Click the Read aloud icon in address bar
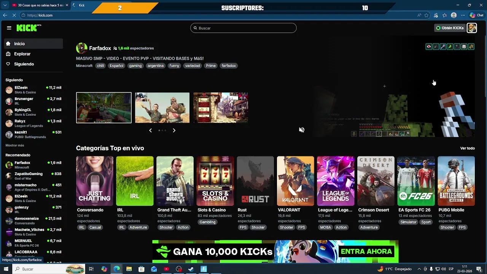The width and height of the screenshot is (487, 274). pyautogui.click(x=419, y=15)
